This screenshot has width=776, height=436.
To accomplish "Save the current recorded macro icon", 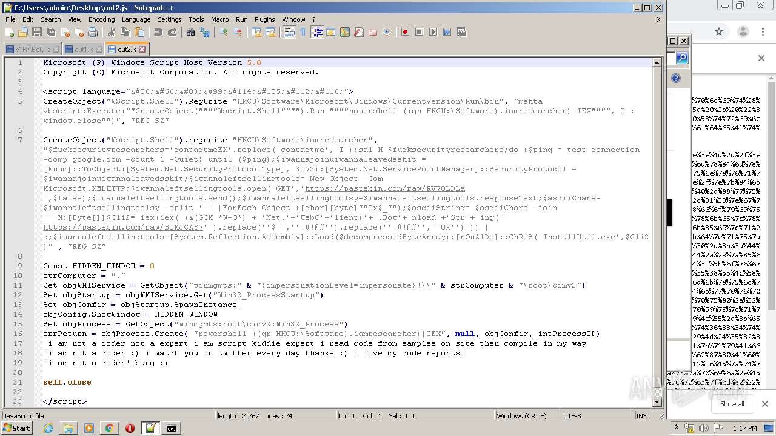I will [x=461, y=32].
